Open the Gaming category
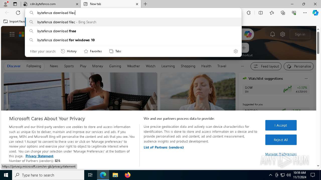This screenshot has width=321, height=180. coord(115,66)
